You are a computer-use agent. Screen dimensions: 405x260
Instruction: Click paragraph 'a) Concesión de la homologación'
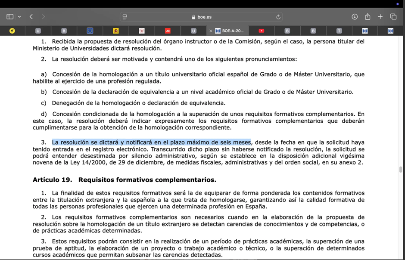199,77
